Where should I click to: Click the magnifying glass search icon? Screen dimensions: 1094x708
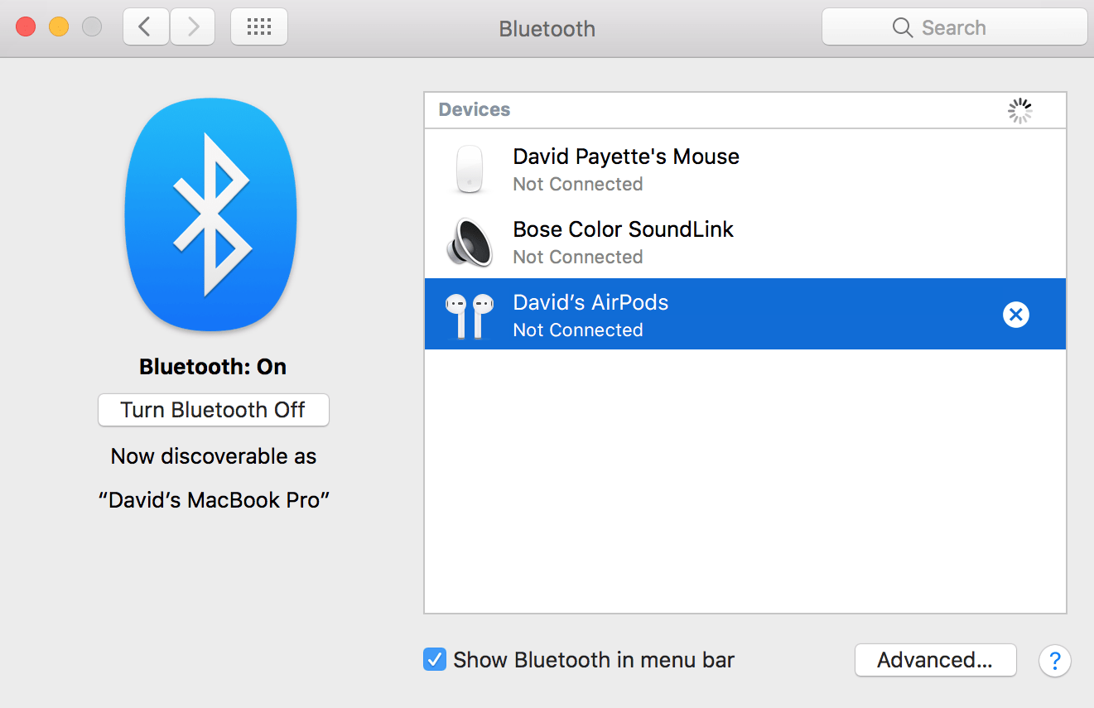[902, 28]
